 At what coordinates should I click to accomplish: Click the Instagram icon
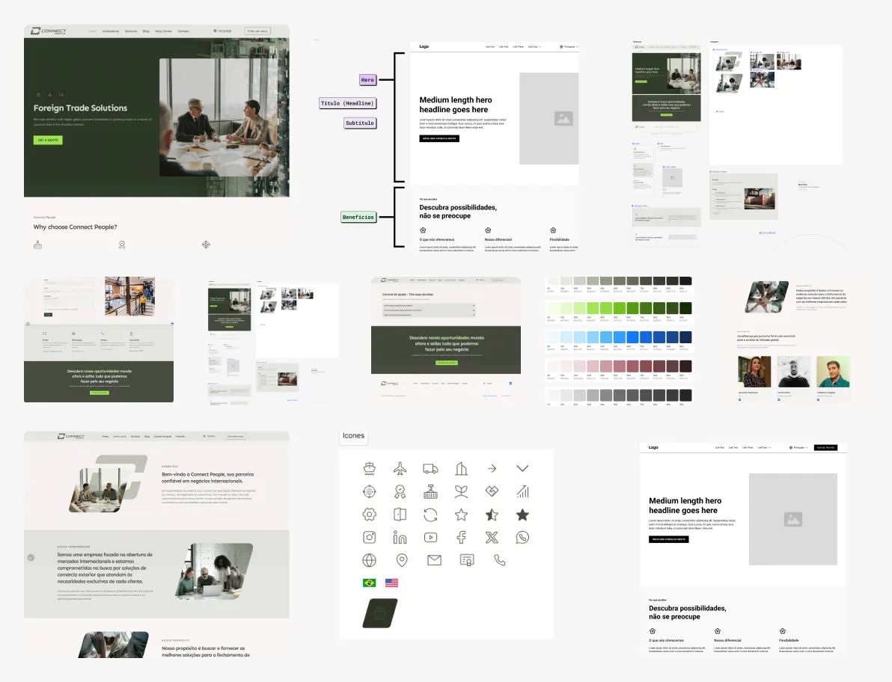(x=369, y=537)
